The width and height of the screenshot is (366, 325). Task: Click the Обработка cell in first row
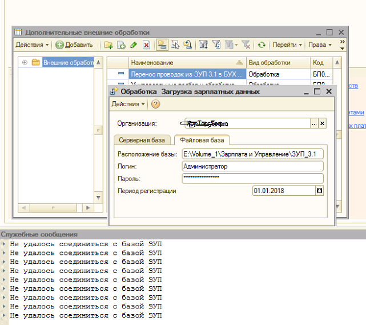(x=278, y=74)
